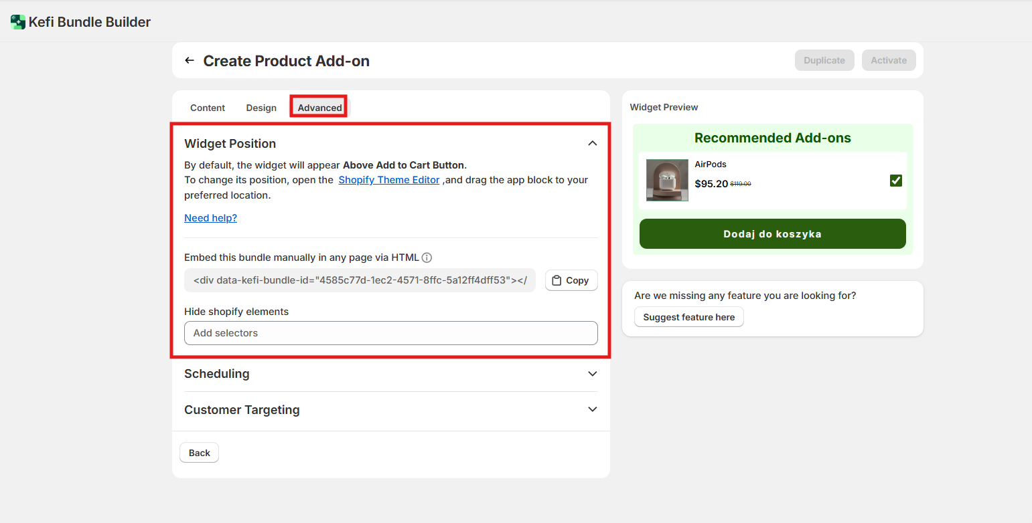Uncheck the AirPods add-on checkbox
Screen dimensions: 1032x523
point(895,181)
